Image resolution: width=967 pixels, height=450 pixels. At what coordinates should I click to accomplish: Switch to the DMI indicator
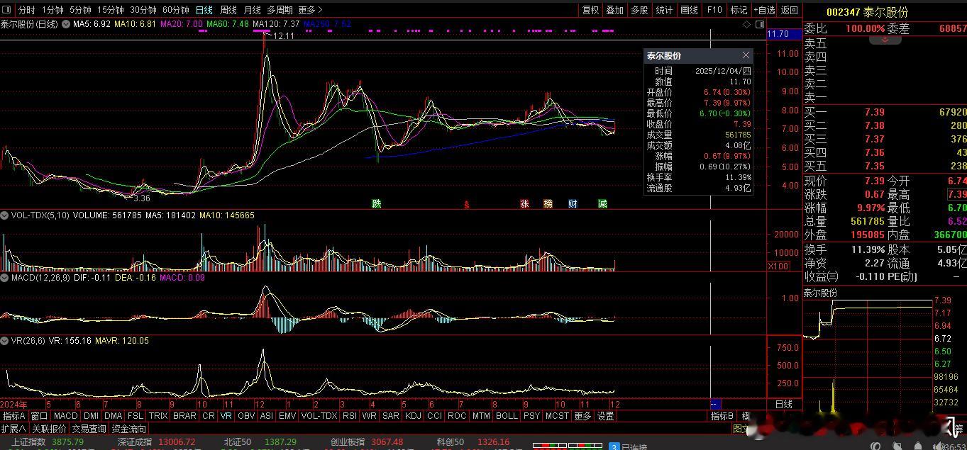[92, 416]
